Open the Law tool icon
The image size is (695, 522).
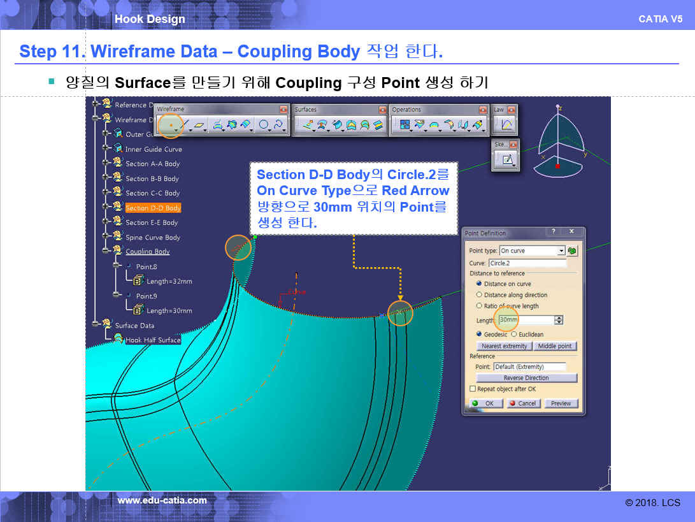tap(506, 125)
